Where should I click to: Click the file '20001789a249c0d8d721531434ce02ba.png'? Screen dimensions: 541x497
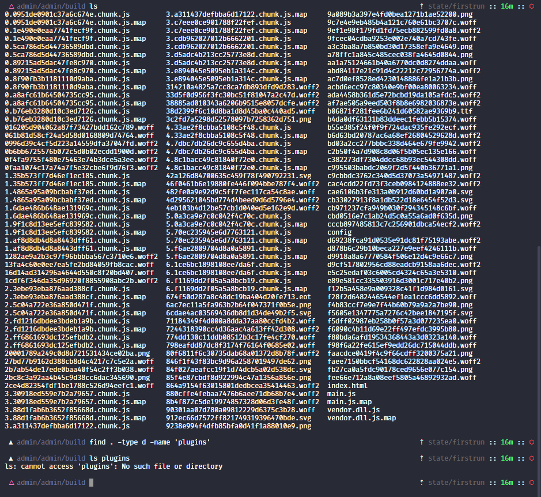click(77, 353)
